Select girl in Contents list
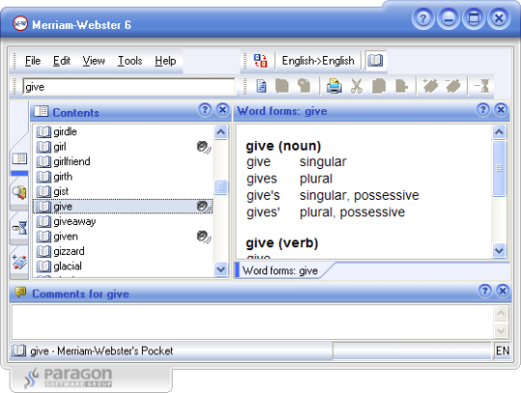 tap(123, 147)
